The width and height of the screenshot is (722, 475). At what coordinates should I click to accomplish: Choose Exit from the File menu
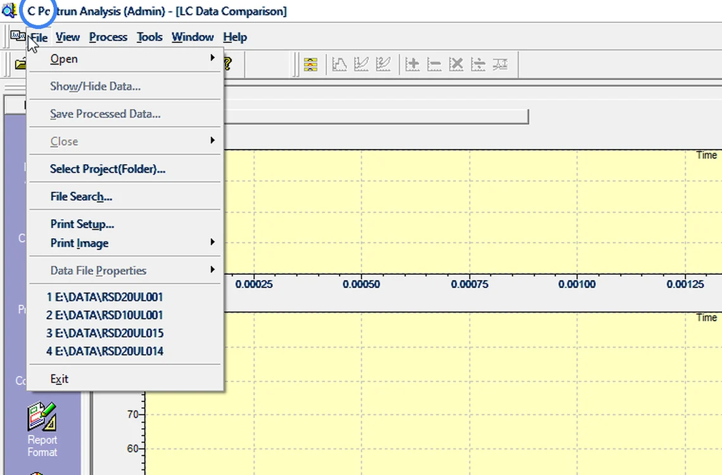click(125, 379)
